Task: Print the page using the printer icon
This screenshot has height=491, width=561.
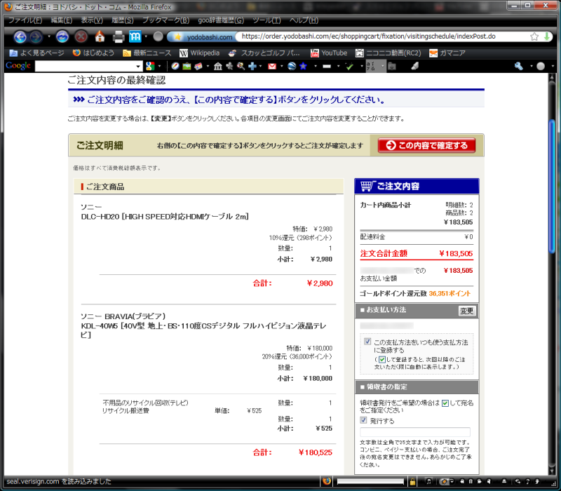Action: (x=119, y=37)
